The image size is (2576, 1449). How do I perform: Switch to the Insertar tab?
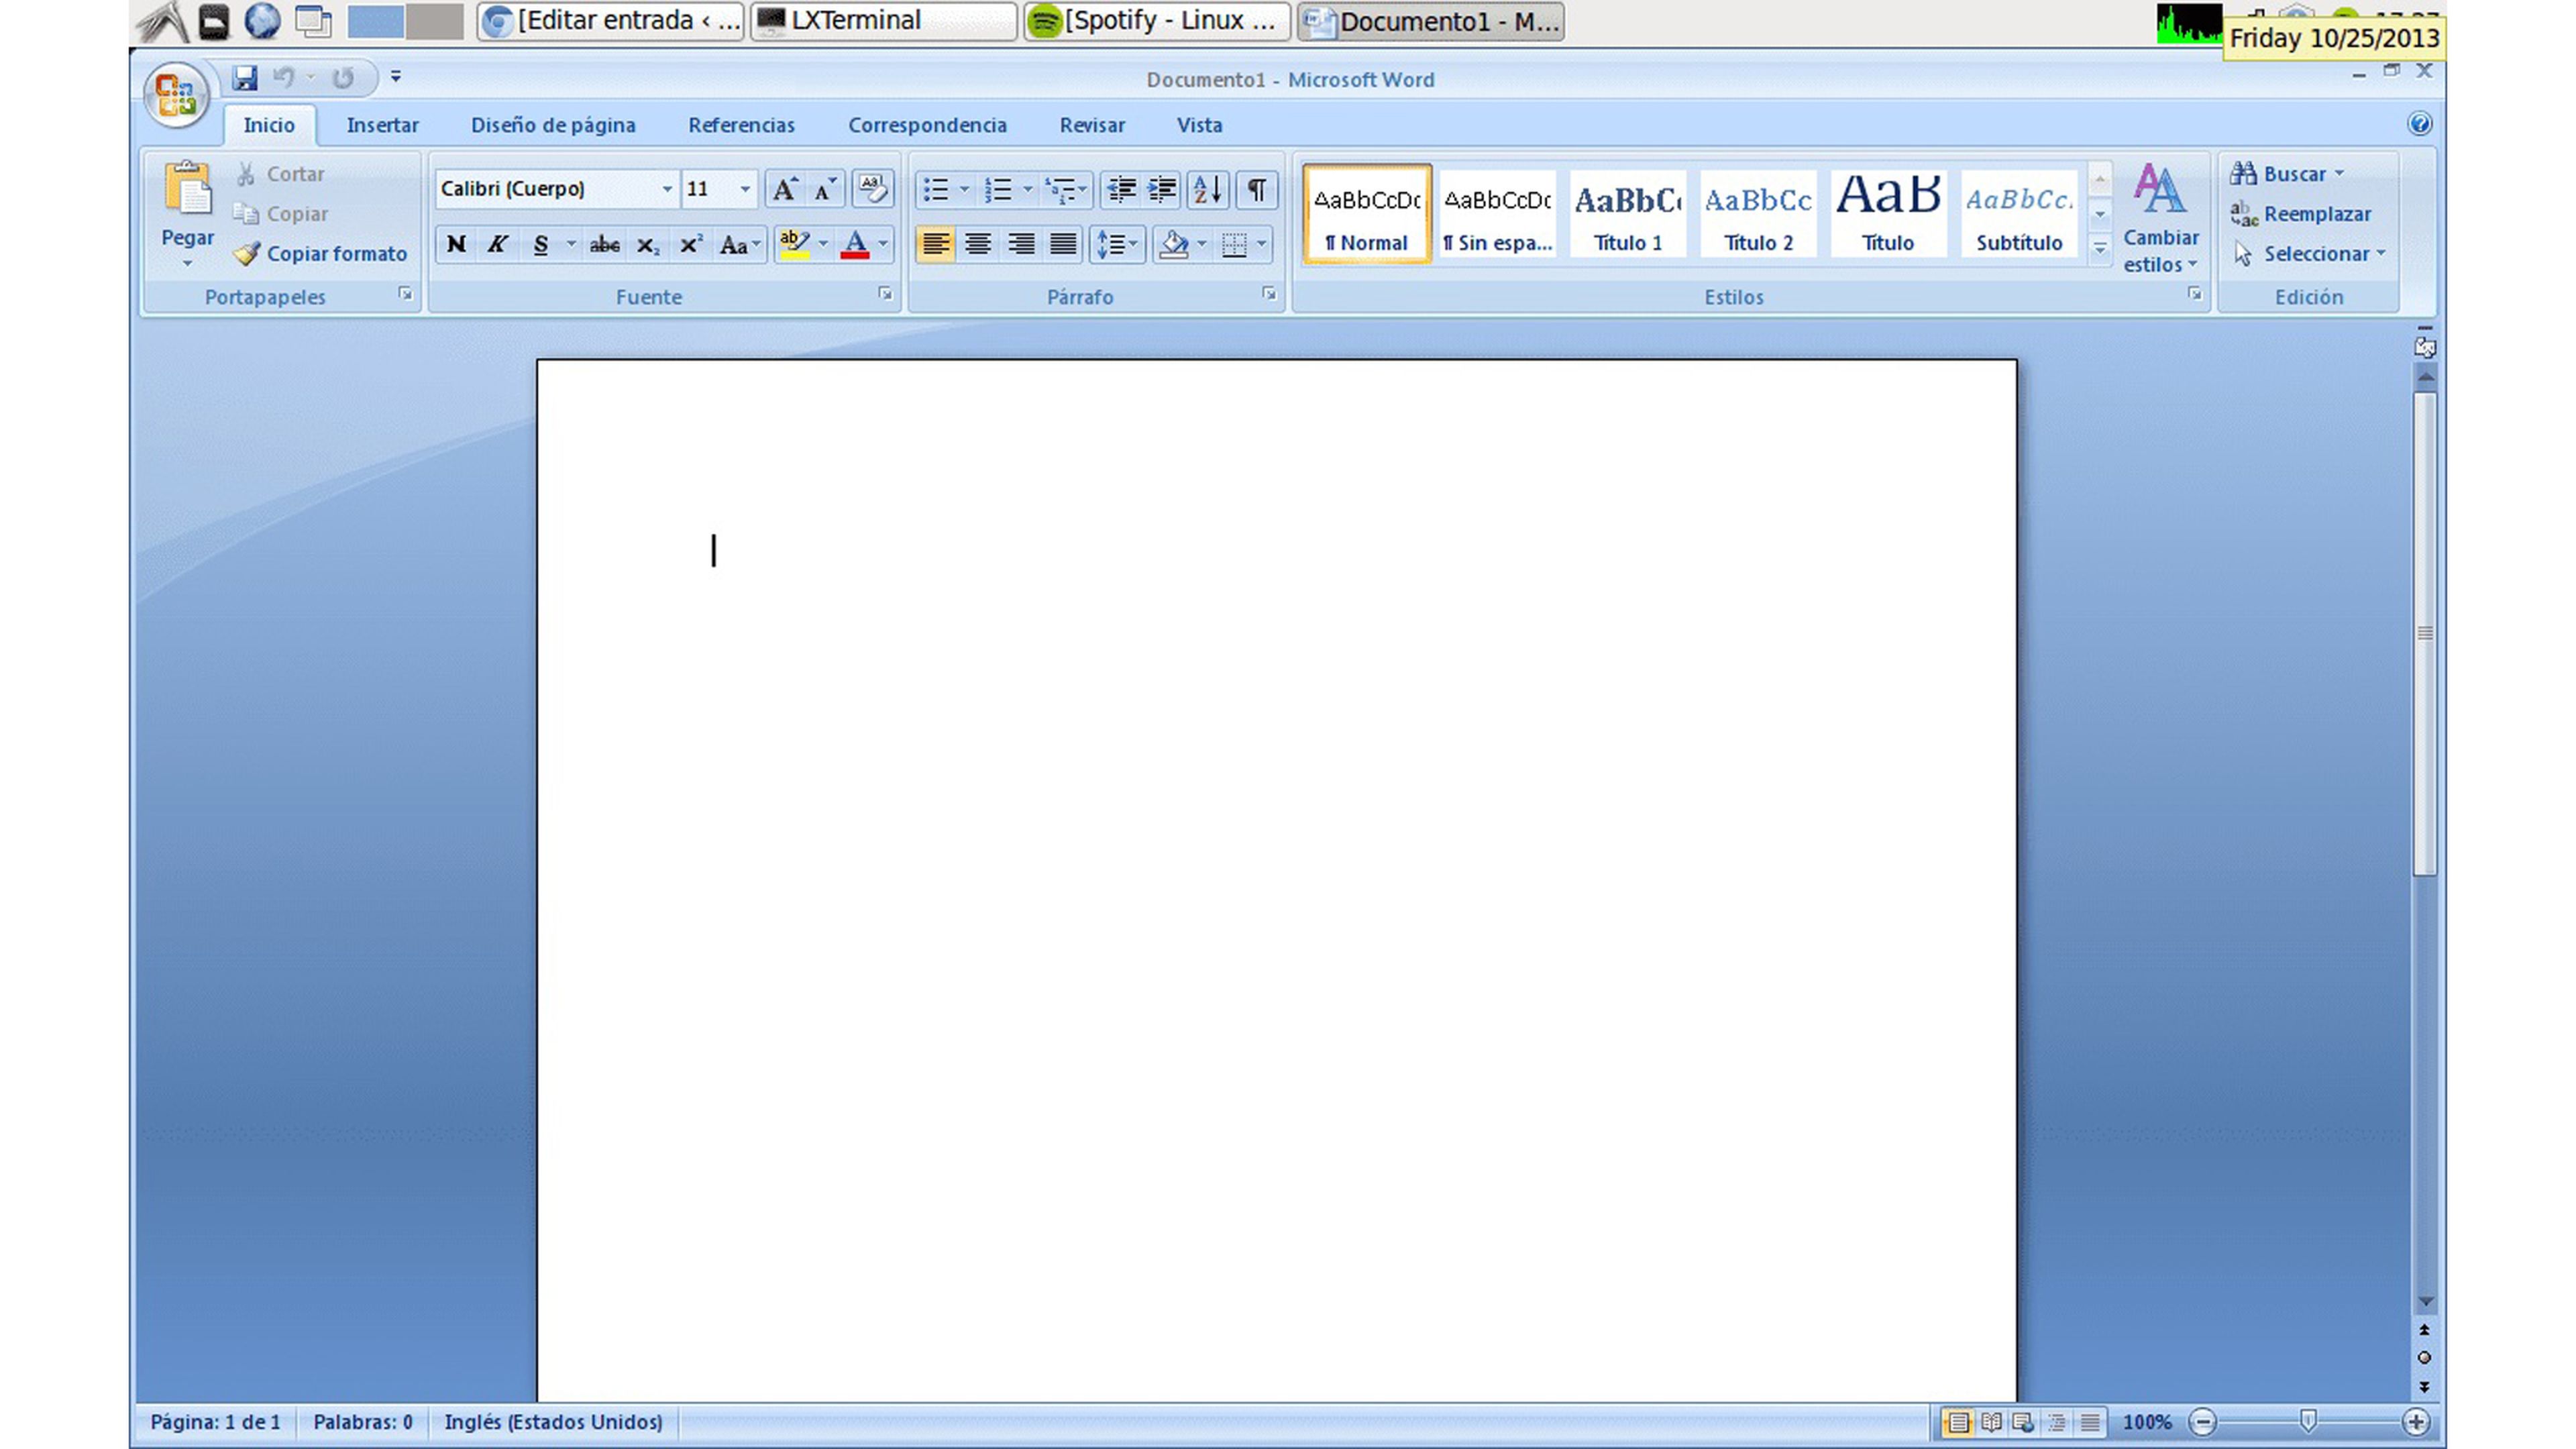382,125
